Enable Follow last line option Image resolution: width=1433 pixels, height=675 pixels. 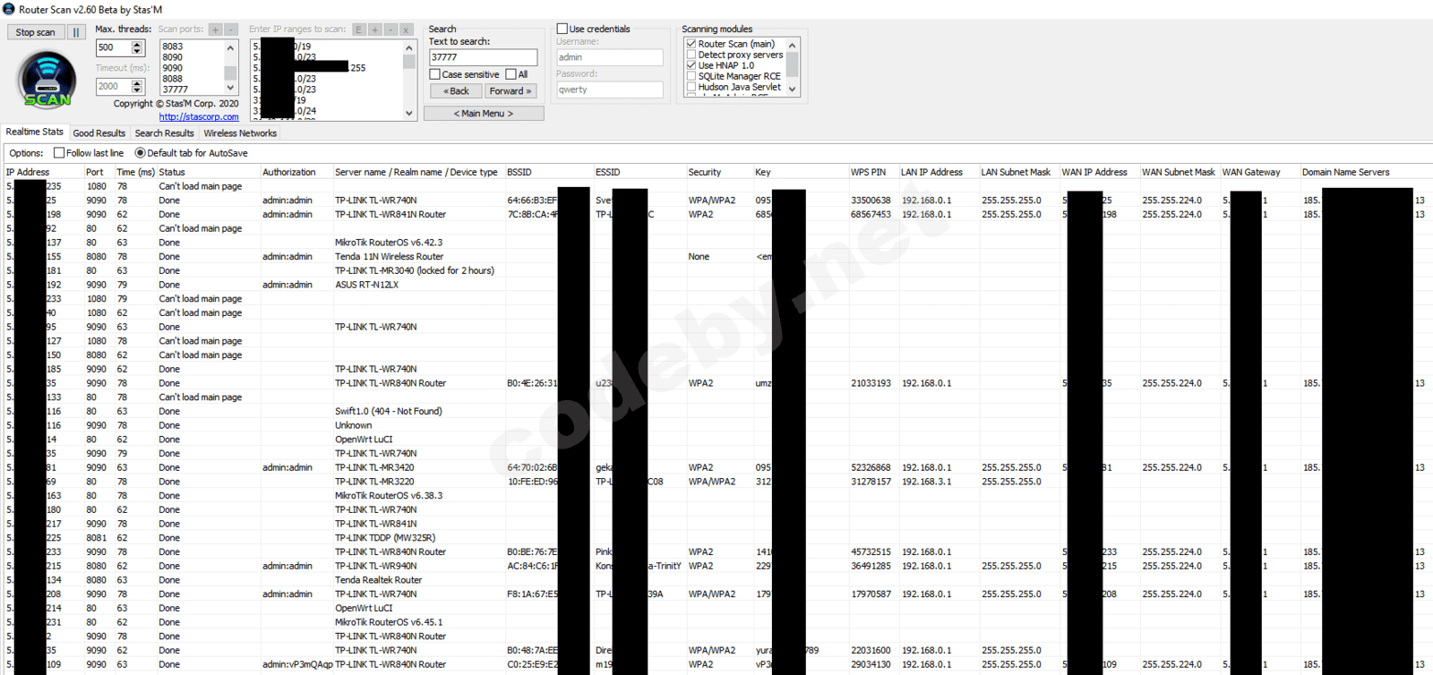click(x=59, y=153)
